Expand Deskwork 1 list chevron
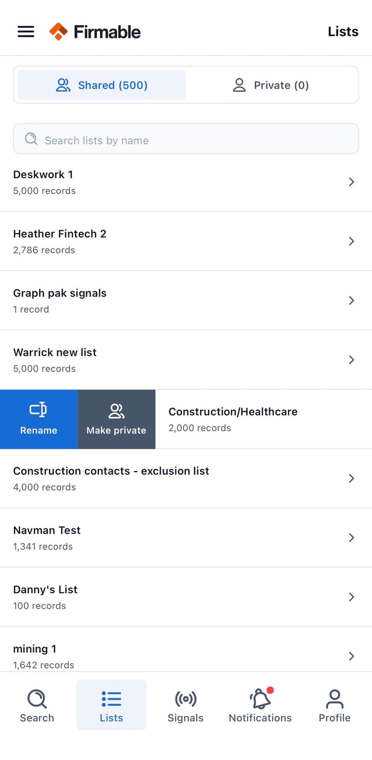The width and height of the screenshot is (372, 760). click(x=351, y=182)
